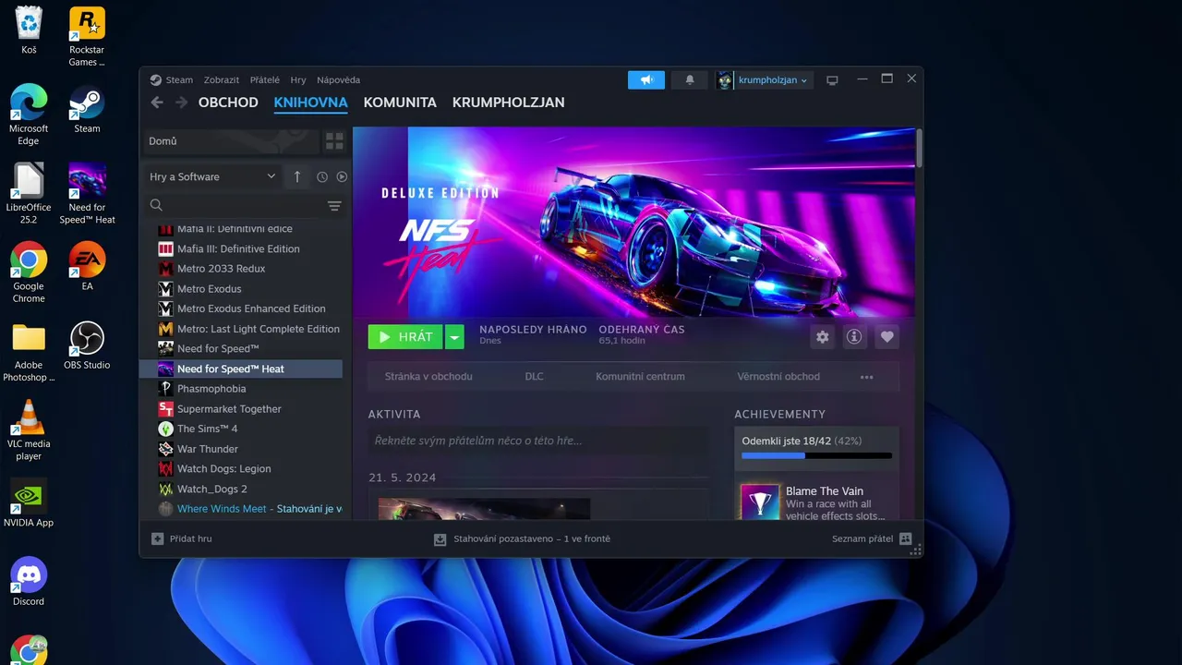Open the Zobrazit menu
Screen dimensions: 1182x665
coord(222,80)
